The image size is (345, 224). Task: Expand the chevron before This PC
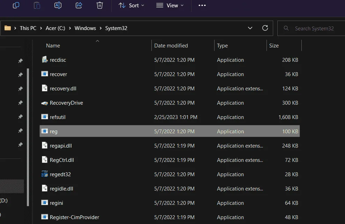[x=15, y=28]
